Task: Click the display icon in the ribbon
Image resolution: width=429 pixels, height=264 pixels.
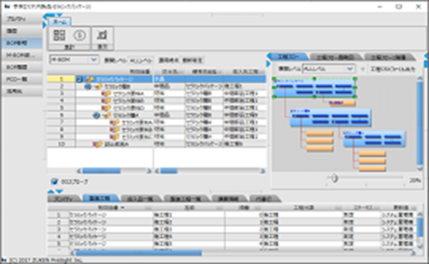Action: [102, 35]
